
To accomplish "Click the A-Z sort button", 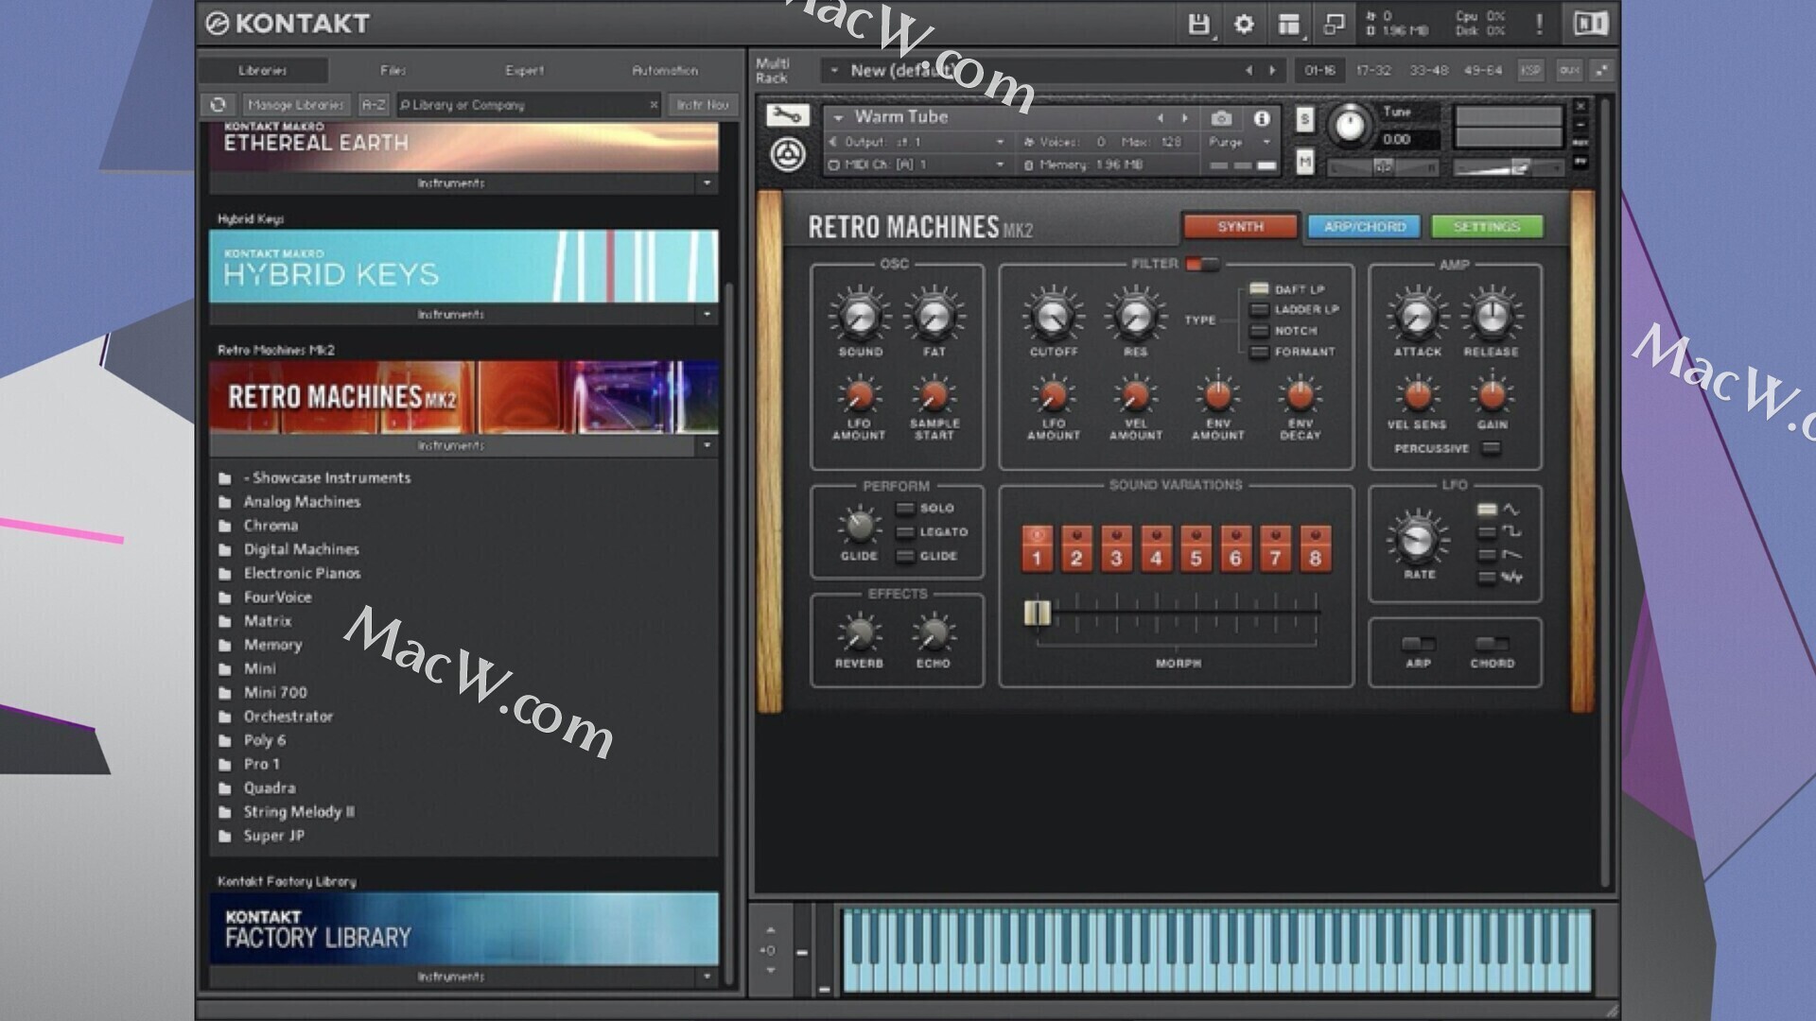I will coord(374,105).
